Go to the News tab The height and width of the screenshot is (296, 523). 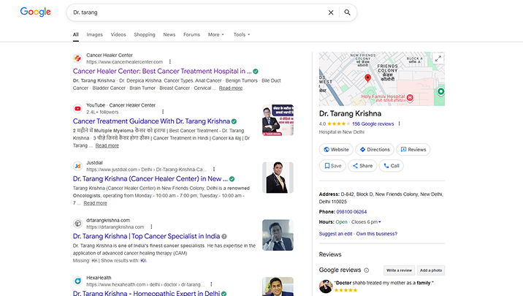[169, 34]
